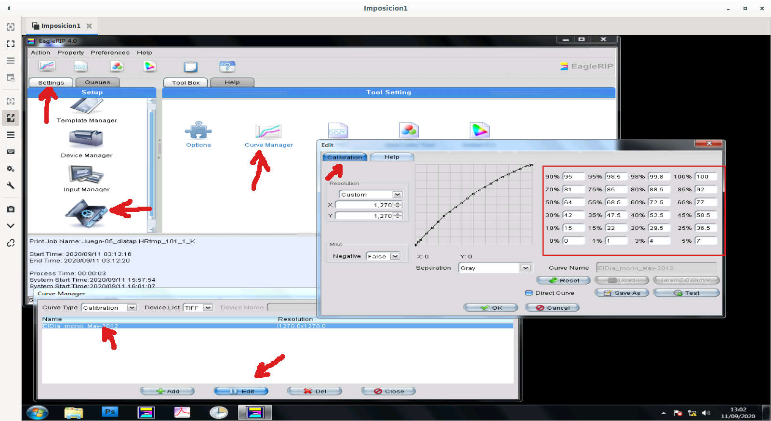This screenshot has width=771, height=421.
Task: Enable the Direct Curve checkbox
Action: pyautogui.click(x=529, y=293)
